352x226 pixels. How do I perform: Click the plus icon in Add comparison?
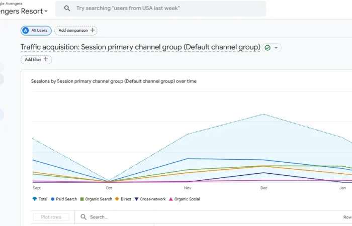point(92,30)
